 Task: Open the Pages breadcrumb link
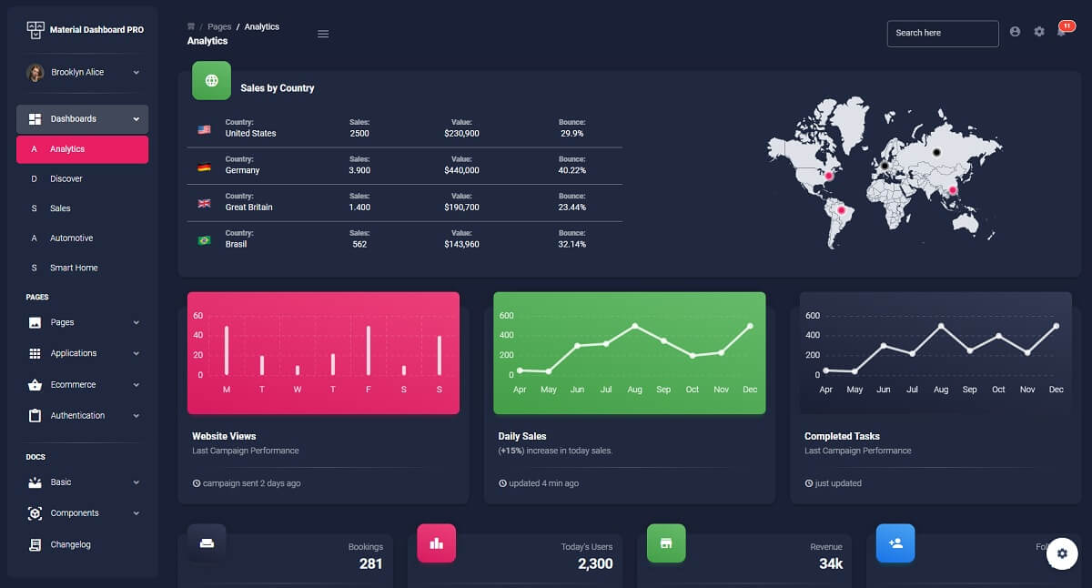point(219,25)
